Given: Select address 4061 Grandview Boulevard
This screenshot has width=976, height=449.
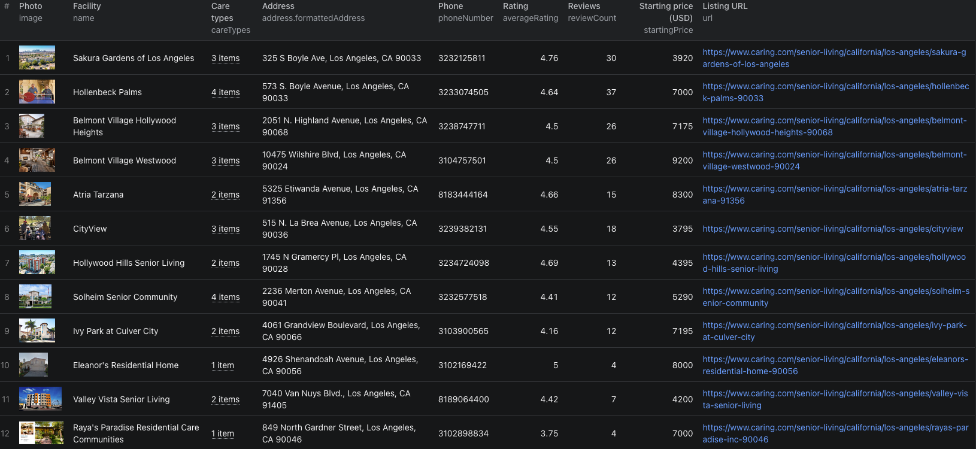Looking at the screenshot, I should coord(341,331).
